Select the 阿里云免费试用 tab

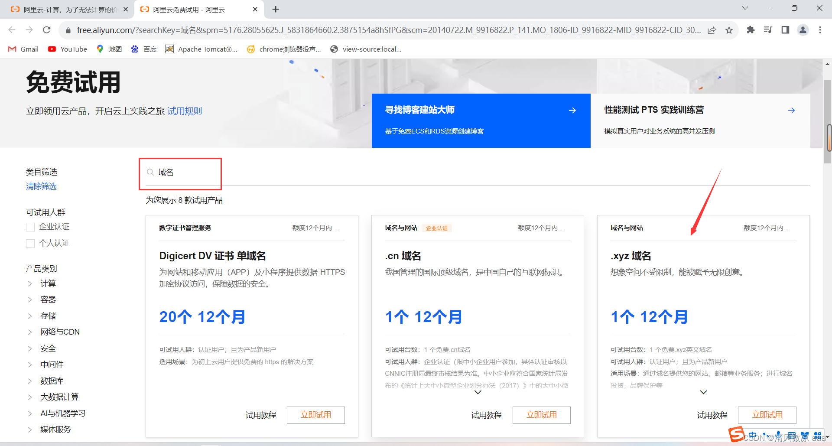tap(199, 9)
